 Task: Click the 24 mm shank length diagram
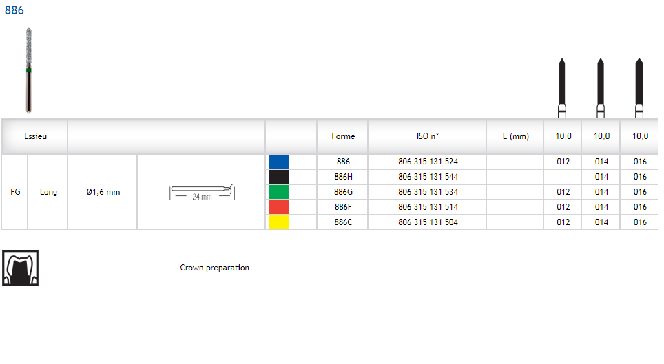(x=201, y=192)
